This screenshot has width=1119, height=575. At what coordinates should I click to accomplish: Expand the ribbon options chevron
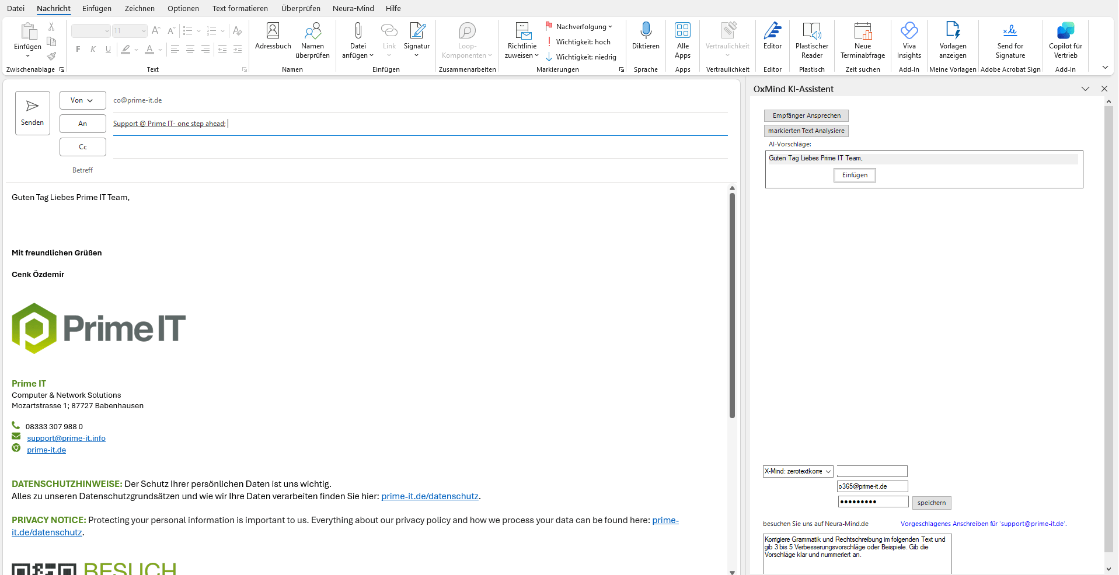click(1105, 68)
